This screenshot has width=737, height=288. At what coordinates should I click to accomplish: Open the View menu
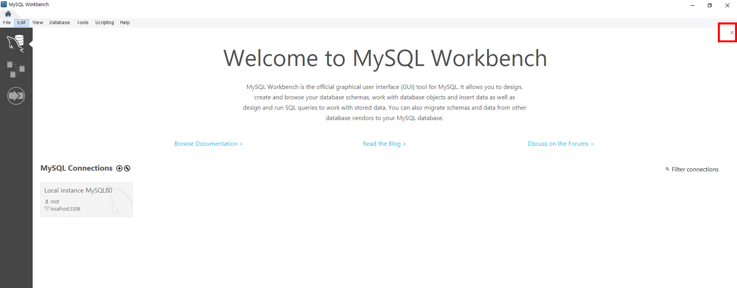point(38,22)
